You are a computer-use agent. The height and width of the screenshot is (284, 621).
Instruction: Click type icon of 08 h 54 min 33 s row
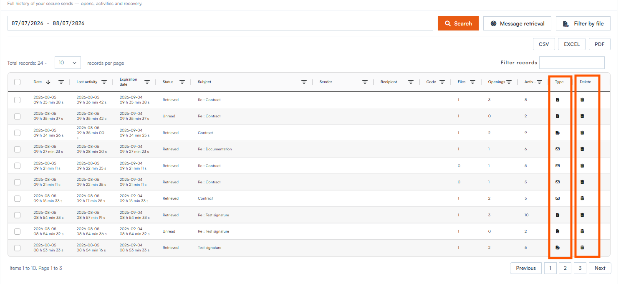pos(558,215)
